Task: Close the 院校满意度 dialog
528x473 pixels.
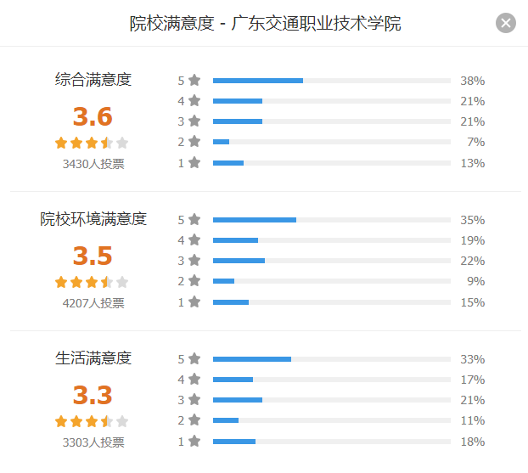Action: coord(505,23)
